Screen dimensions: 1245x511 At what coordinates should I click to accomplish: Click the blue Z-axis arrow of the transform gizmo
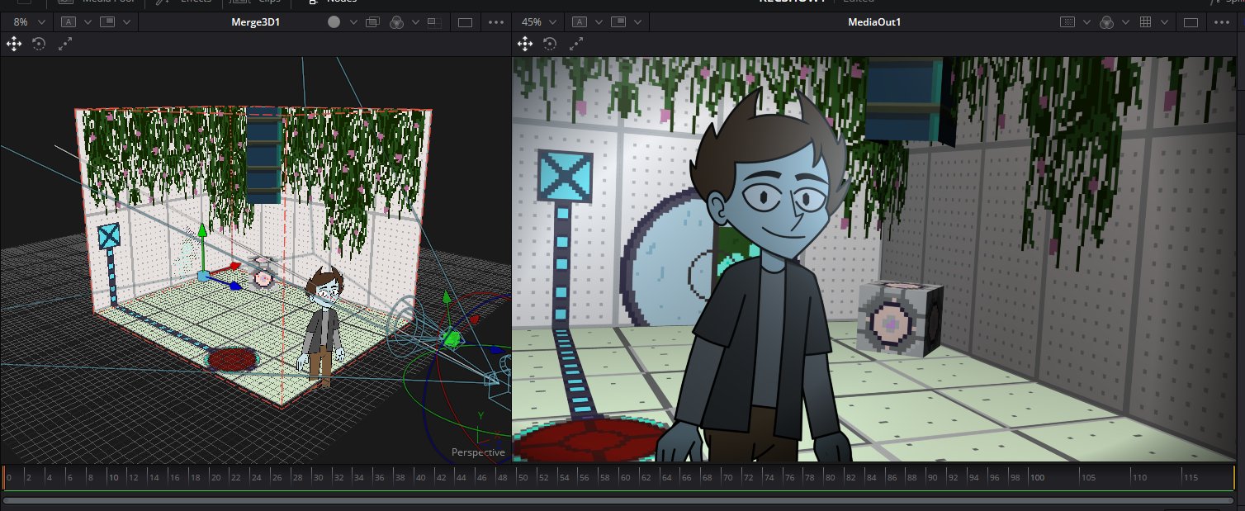[234, 286]
